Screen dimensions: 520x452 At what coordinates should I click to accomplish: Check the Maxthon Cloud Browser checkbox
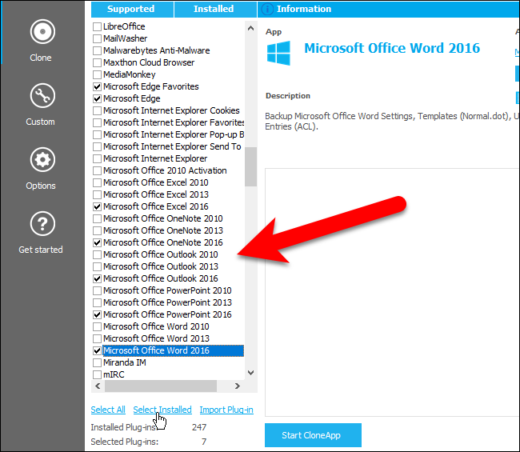(97, 62)
